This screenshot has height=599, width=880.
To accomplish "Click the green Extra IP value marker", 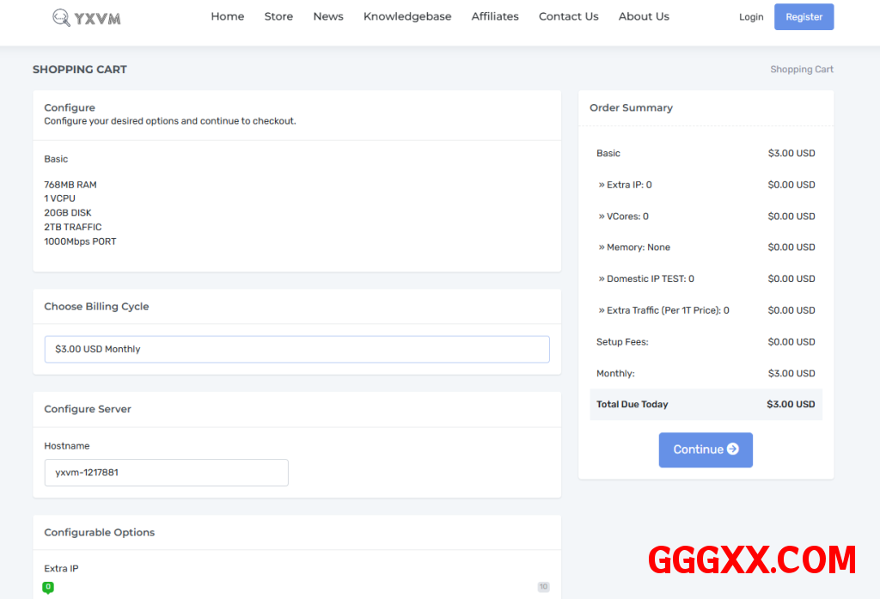I will (x=48, y=587).
